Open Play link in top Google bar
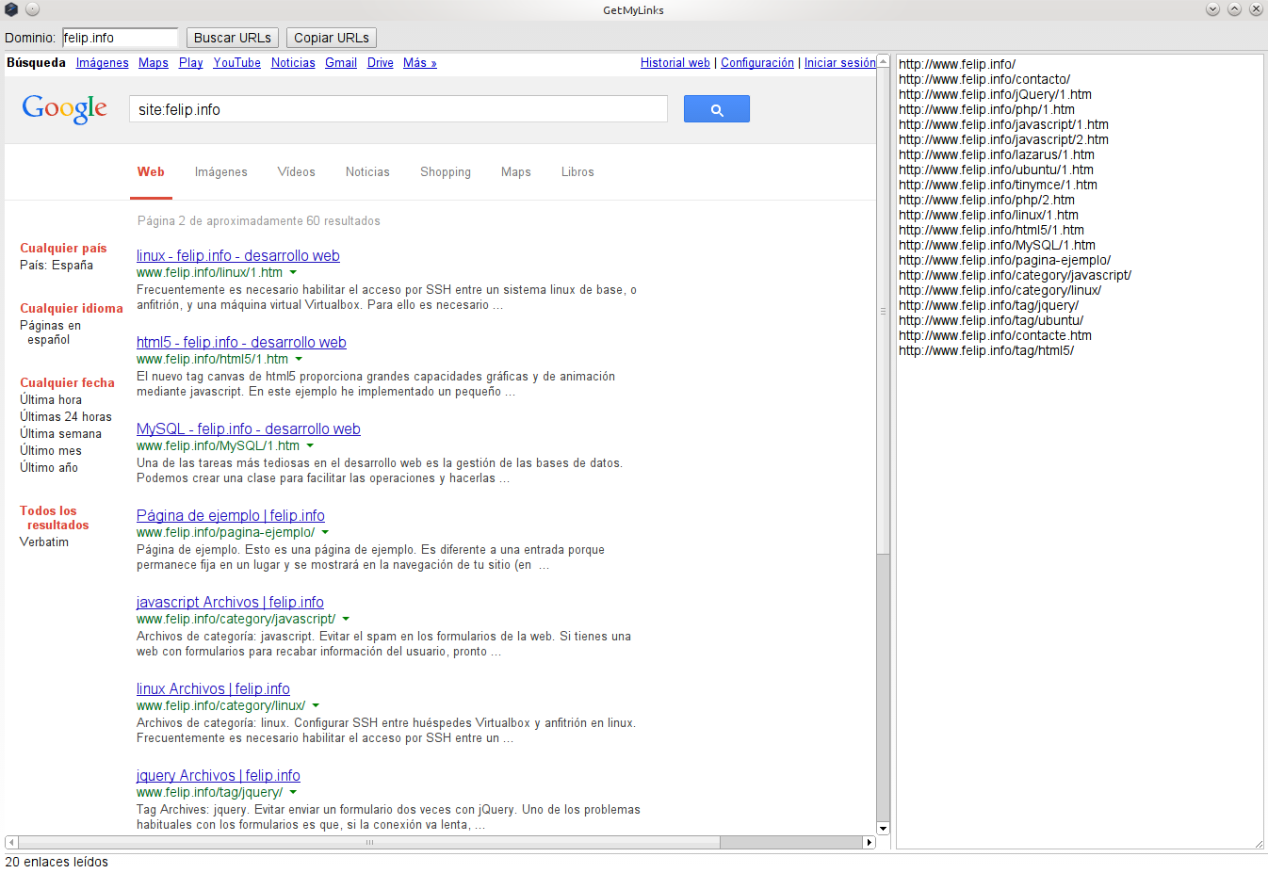 pyautogui.click(x=191, y=63)
